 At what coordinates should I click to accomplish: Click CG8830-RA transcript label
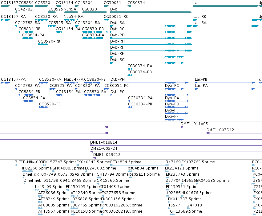click(93, 35)
